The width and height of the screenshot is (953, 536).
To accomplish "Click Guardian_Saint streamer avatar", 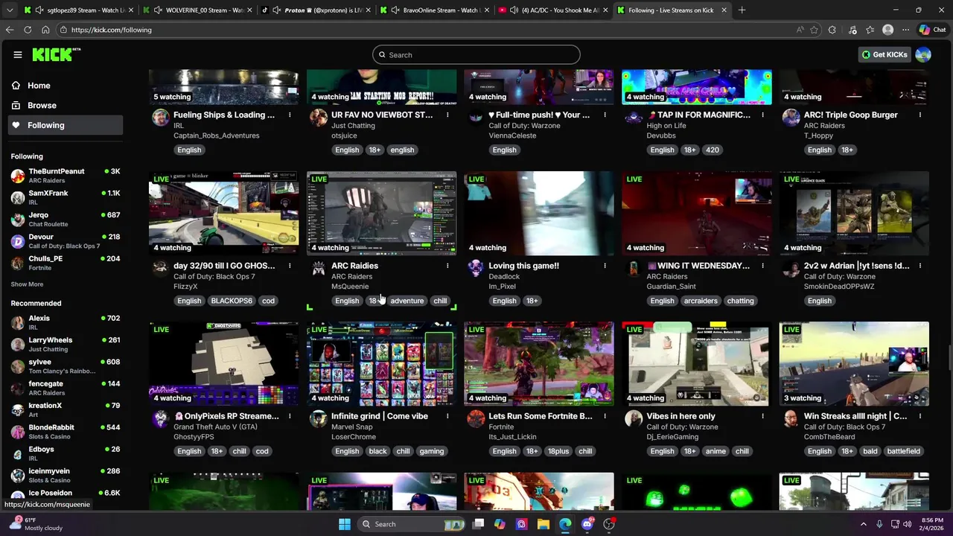I will point(634,269).
